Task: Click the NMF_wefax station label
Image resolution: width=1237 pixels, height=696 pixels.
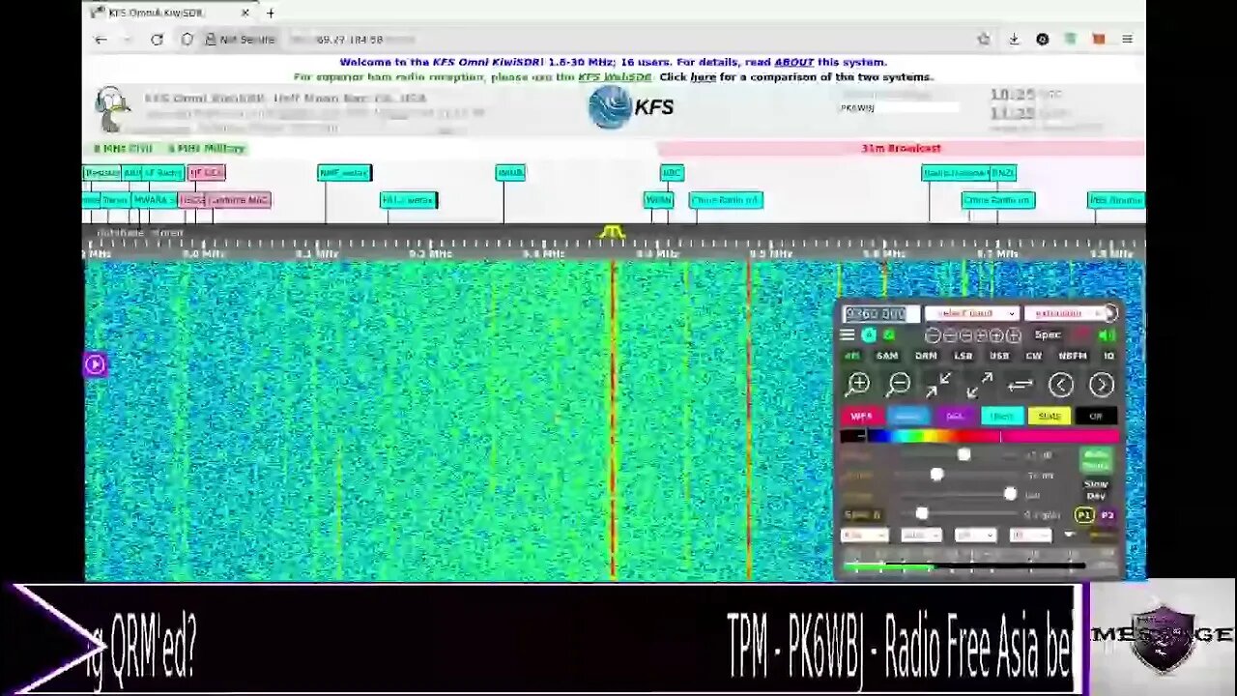Action: (x=344, y=173)
